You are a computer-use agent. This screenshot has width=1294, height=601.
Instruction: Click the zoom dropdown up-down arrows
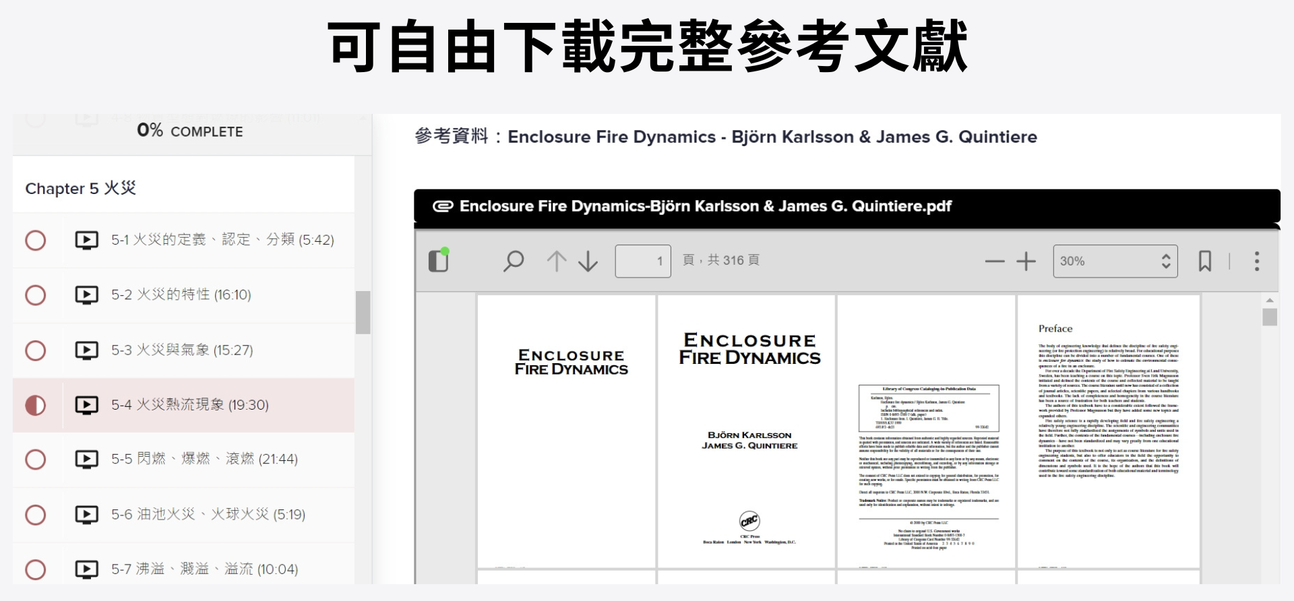tap(1166, 261)
